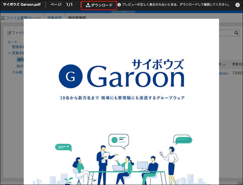Viewport: 243px width, 185px height.
Task: Select 営業本部 folder in the tree
Action: [18, 53]
